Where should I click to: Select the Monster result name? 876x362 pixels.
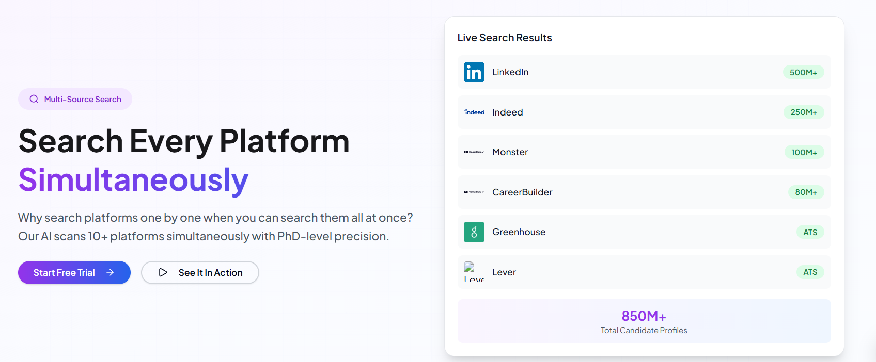click(510, 152)
